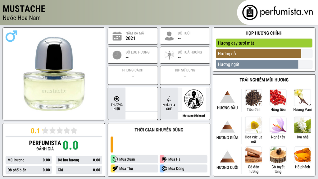Select the Nghệ tây saffron note image
The height and width of the screenshot is (179, 318).
(278, 125)
